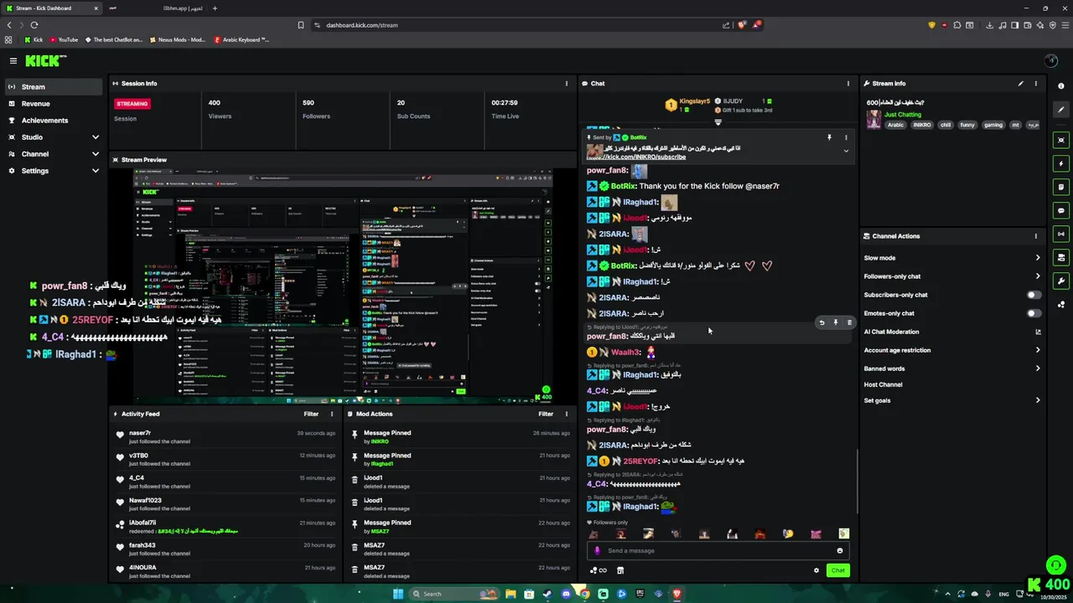Toggle the screen capture widget in right toolbar
Viewport: 1073px width, 603px height.
point(1061,140)
